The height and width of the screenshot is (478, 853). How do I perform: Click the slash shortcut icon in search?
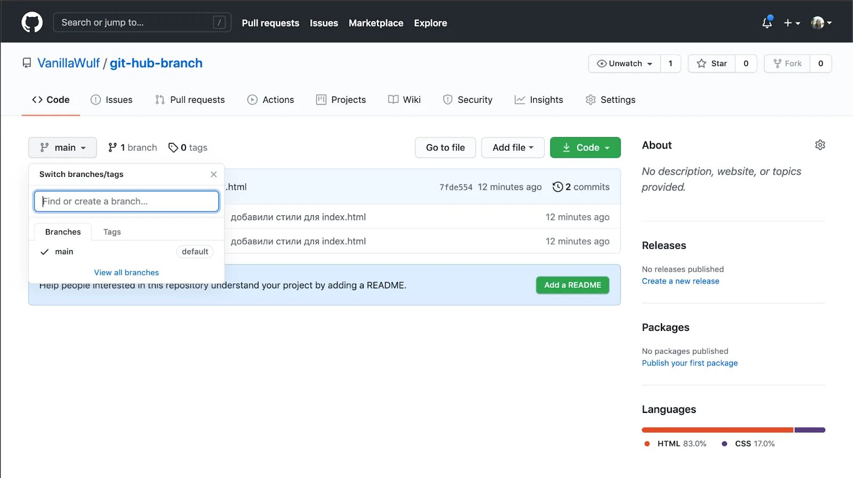[219, 22]
